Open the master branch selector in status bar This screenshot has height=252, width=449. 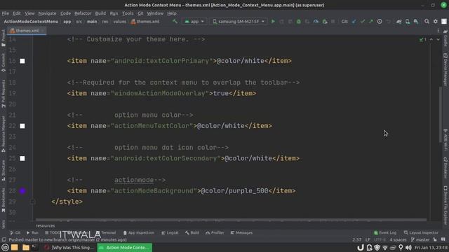pos(420,239)
